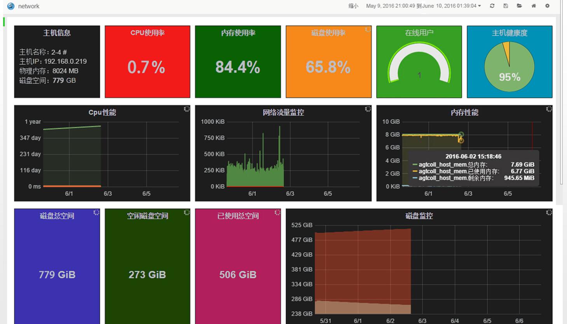
Task: Open the 网络流量监控 panel title menu
Action: (283, 113)
